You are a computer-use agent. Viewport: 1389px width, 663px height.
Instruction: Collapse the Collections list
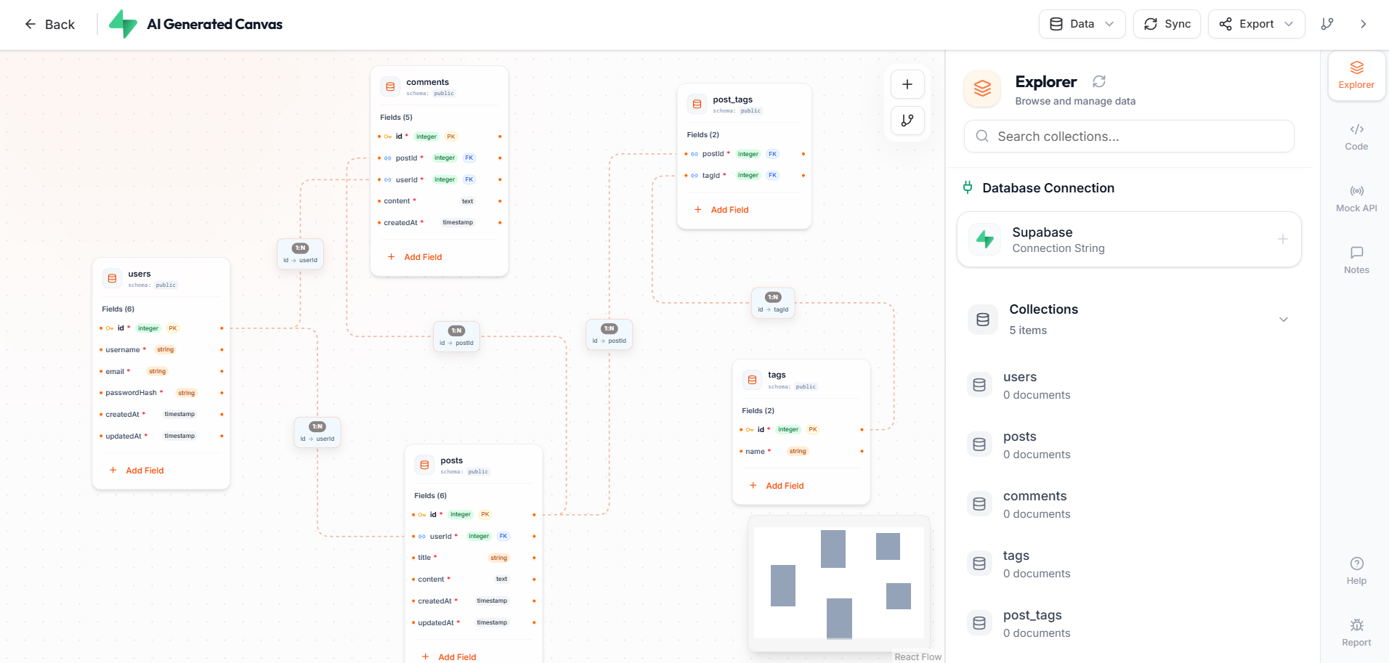coord(1284,320)
